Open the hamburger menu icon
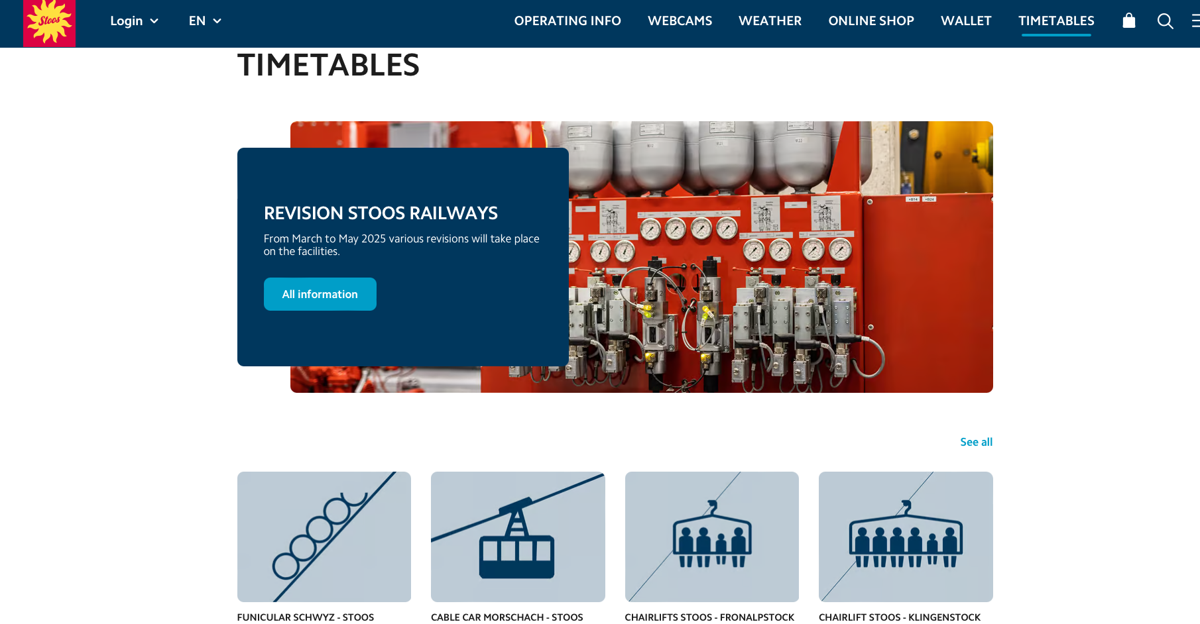 (1195, 21)
